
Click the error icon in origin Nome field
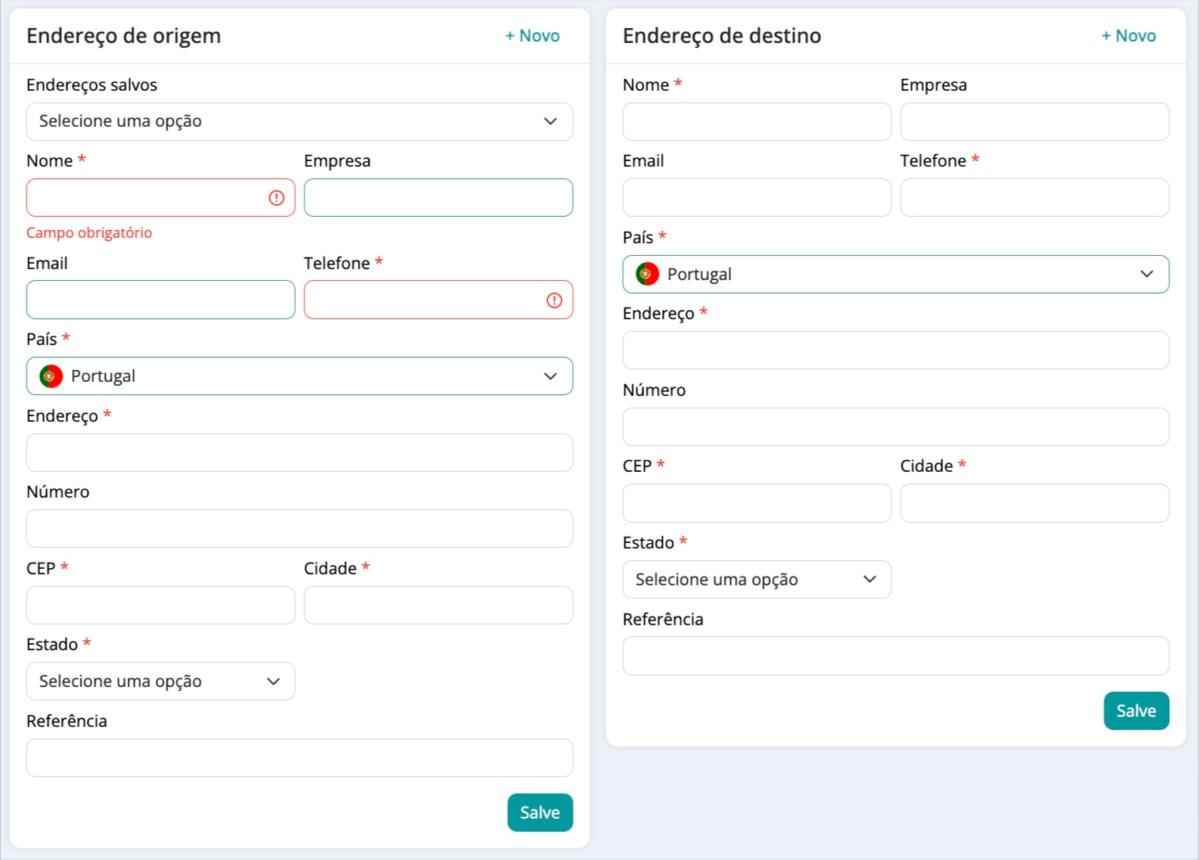(x=276, y=198)
